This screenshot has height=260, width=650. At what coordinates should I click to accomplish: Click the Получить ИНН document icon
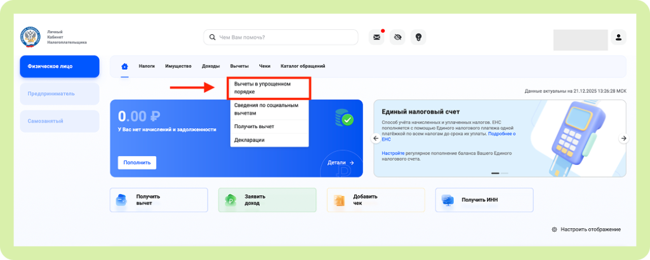click(x=448, y=200)
